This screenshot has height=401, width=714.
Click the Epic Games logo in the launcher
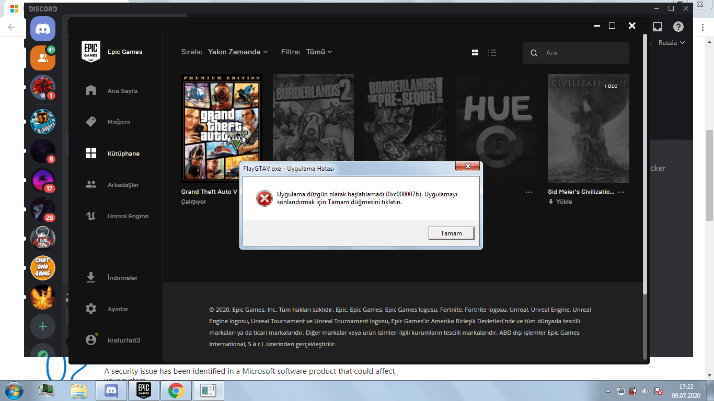coord(91,52)
